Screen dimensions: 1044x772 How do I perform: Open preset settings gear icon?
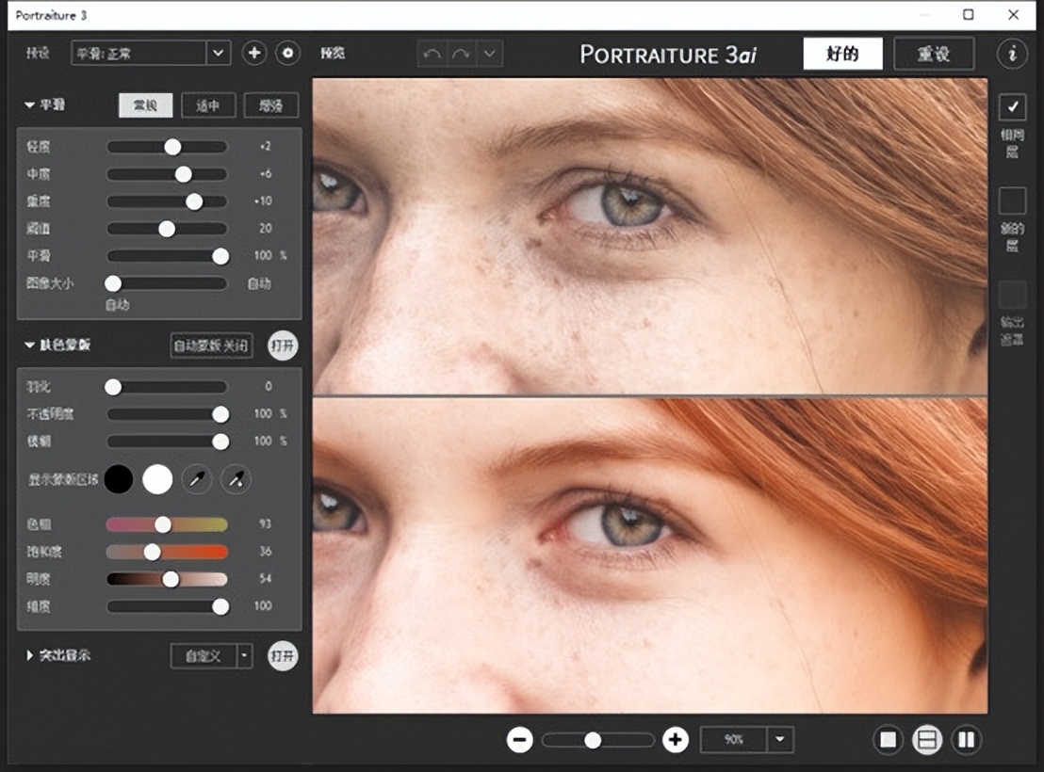point(287,53)
